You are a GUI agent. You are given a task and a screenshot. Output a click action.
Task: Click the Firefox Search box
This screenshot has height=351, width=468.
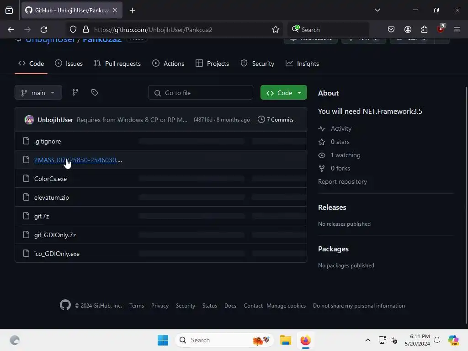click(328, 30)
